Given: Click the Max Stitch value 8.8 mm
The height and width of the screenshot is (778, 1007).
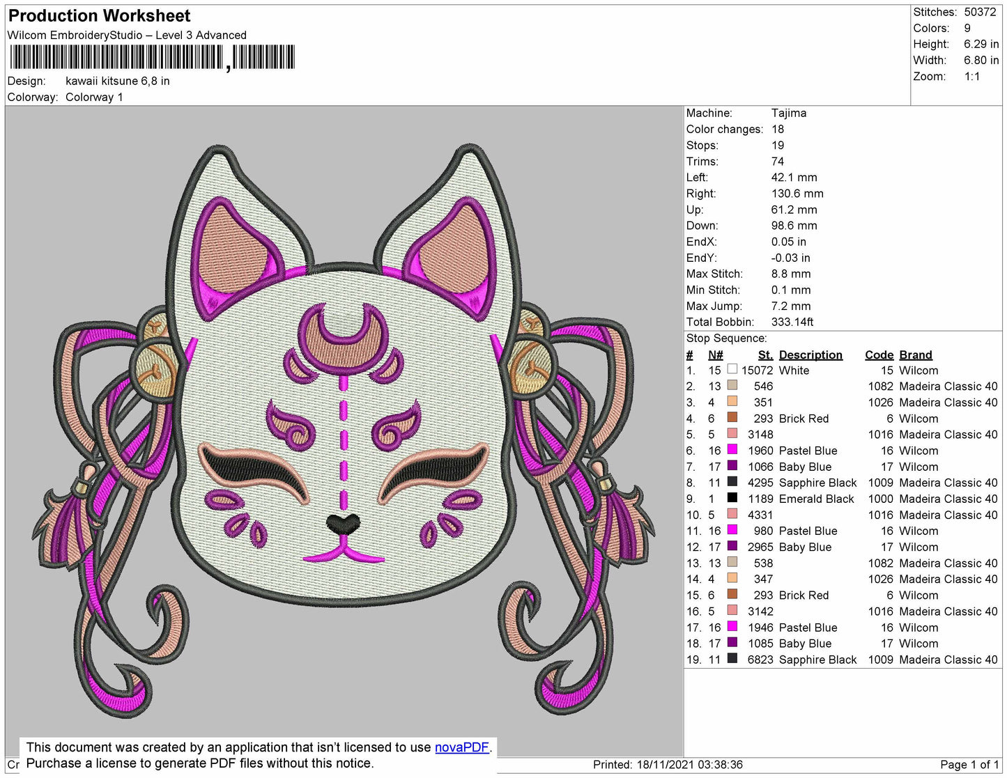Looking at the screenshot, I should pos(791,274).
